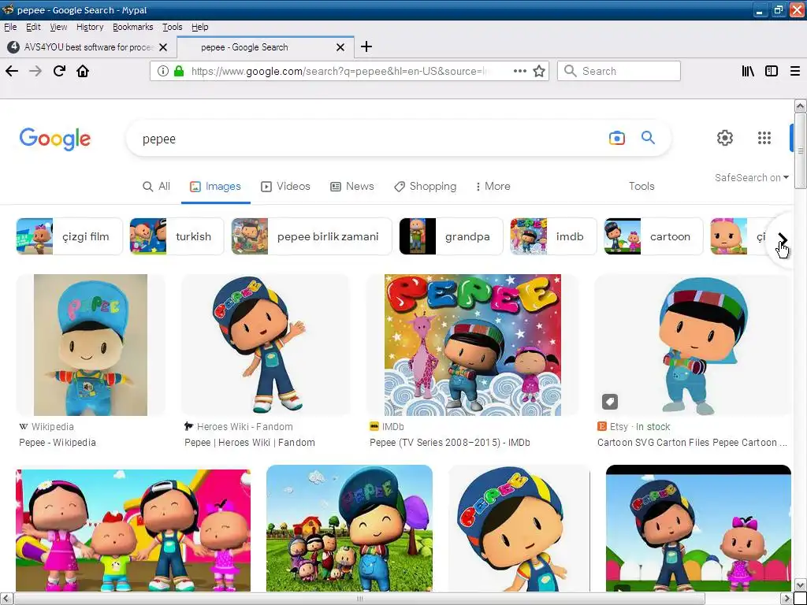Open the hamburger application menu

(x=795, y=71)
